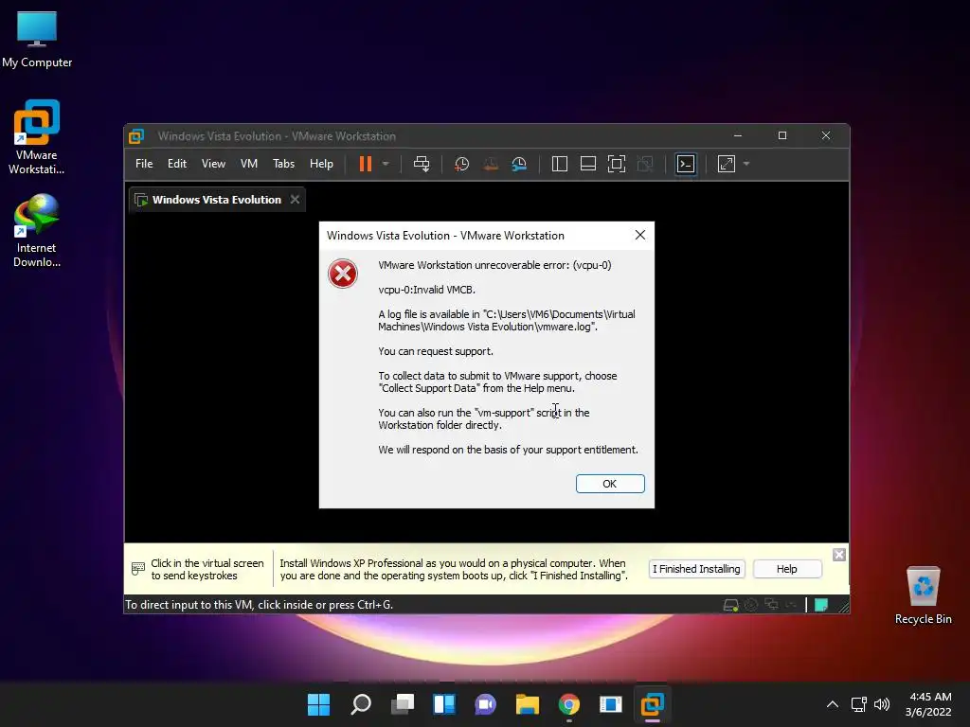Viewport: 970px width, 727px height.
Task: Click the VMware Workstation title bar icon
Action: tap(136, 136)
